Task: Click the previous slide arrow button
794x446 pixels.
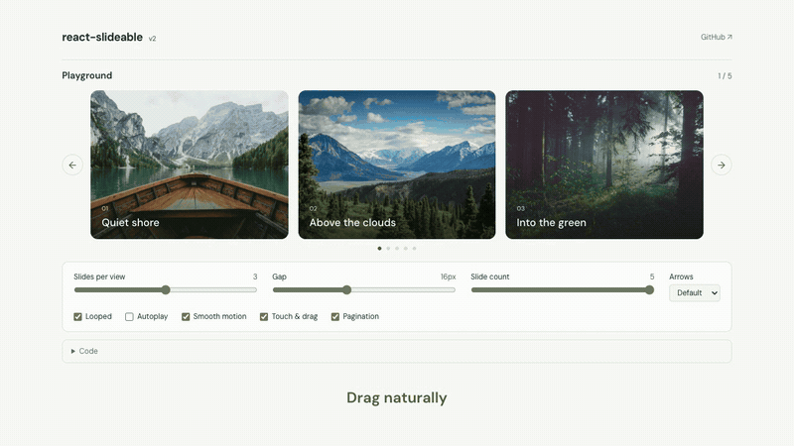Action: (72, 165)
